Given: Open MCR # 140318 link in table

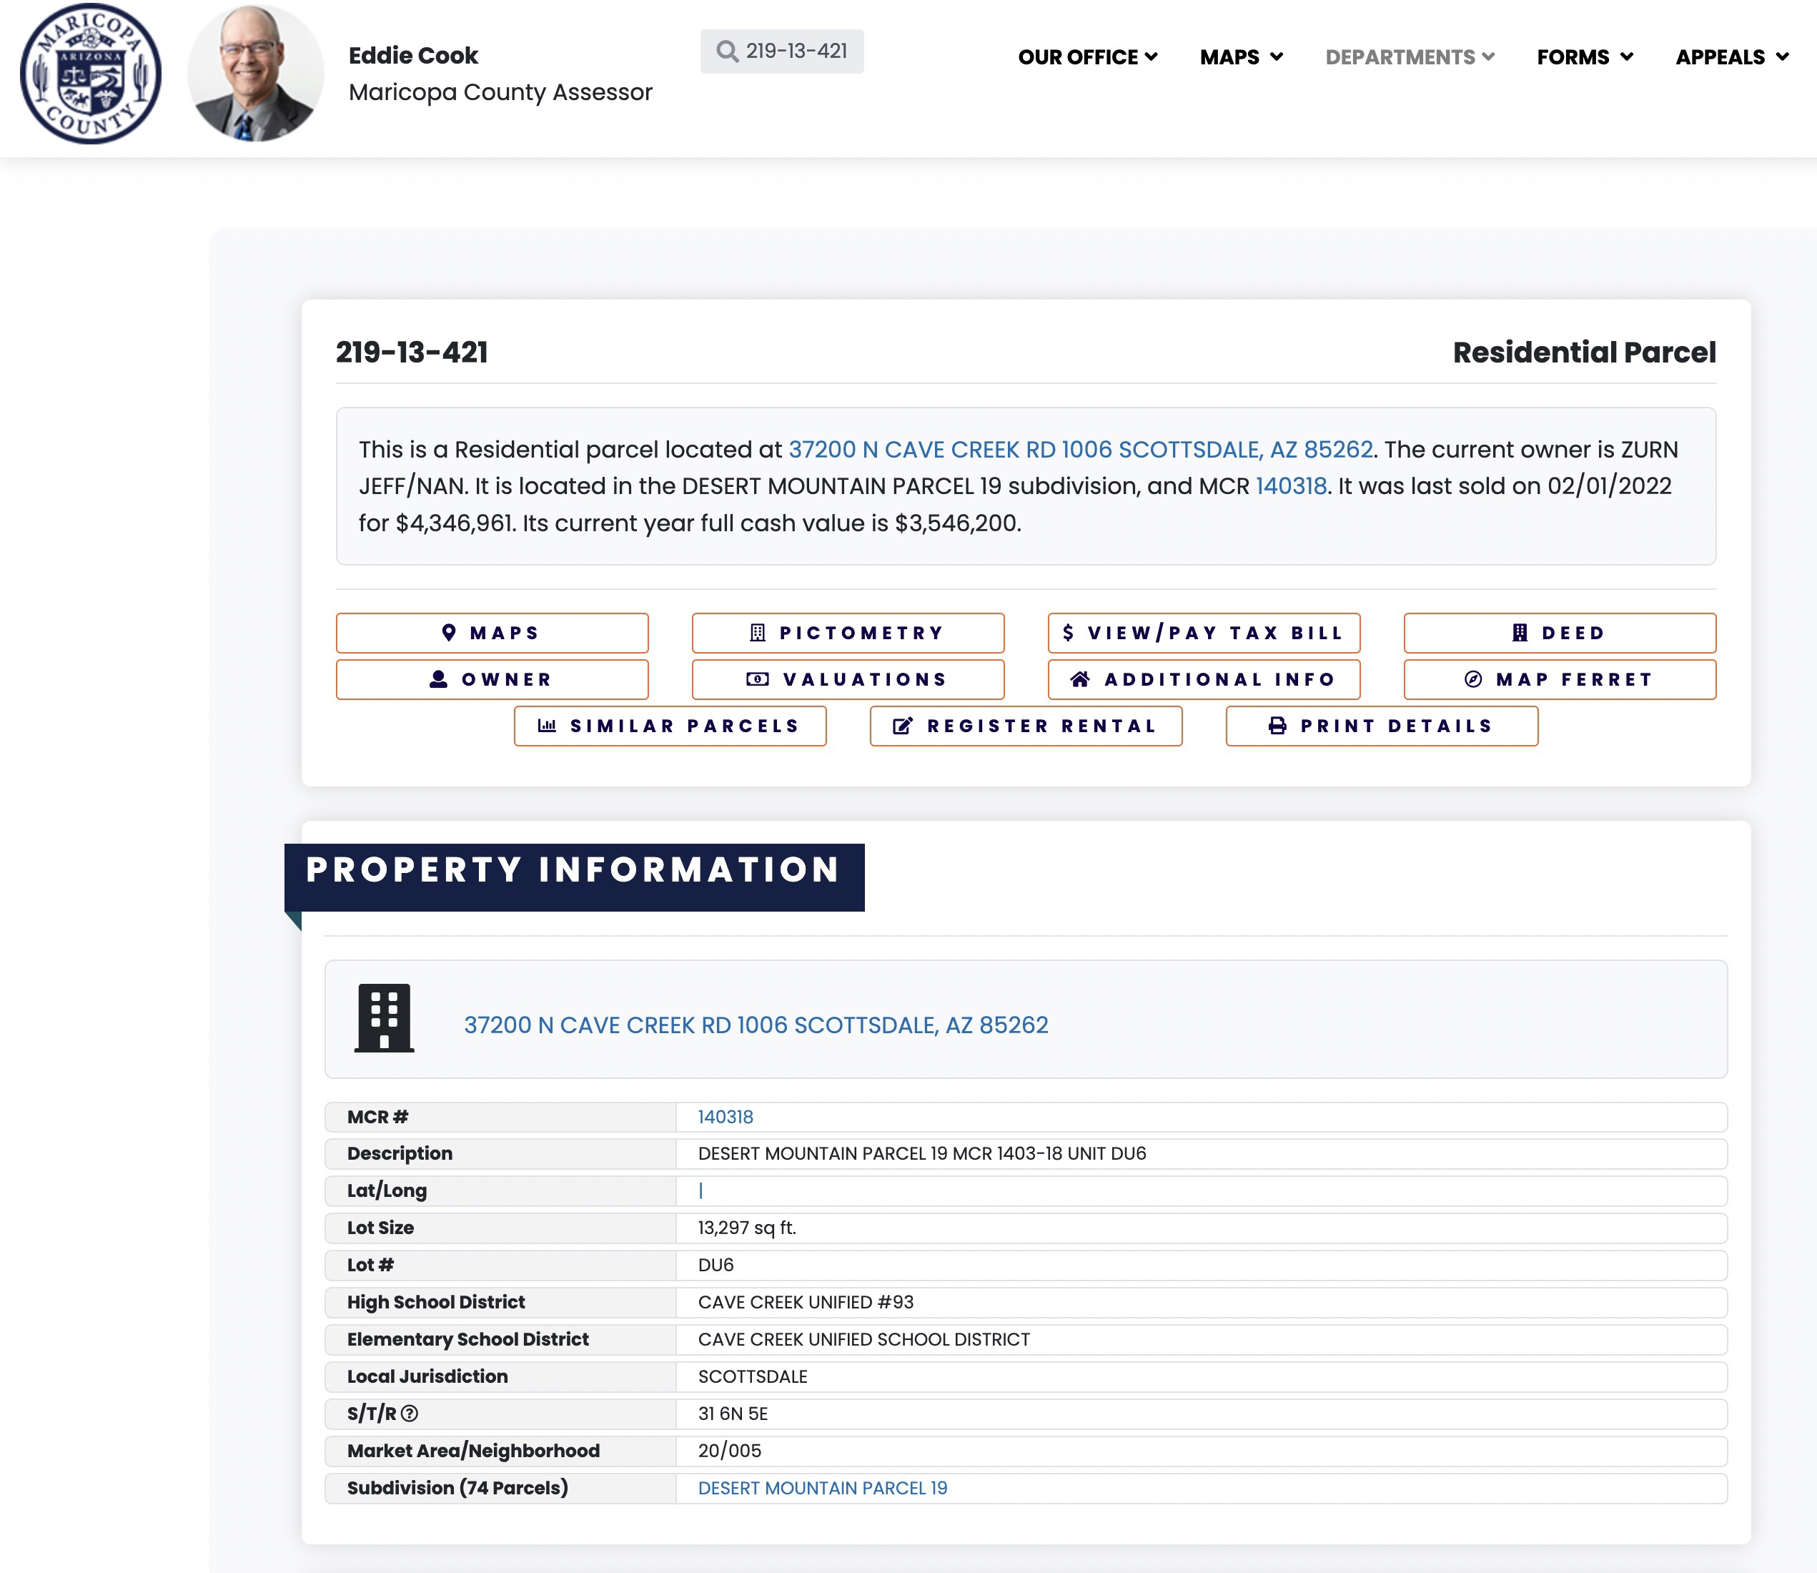Looking at the screenshot, I should coord(726,1117).
